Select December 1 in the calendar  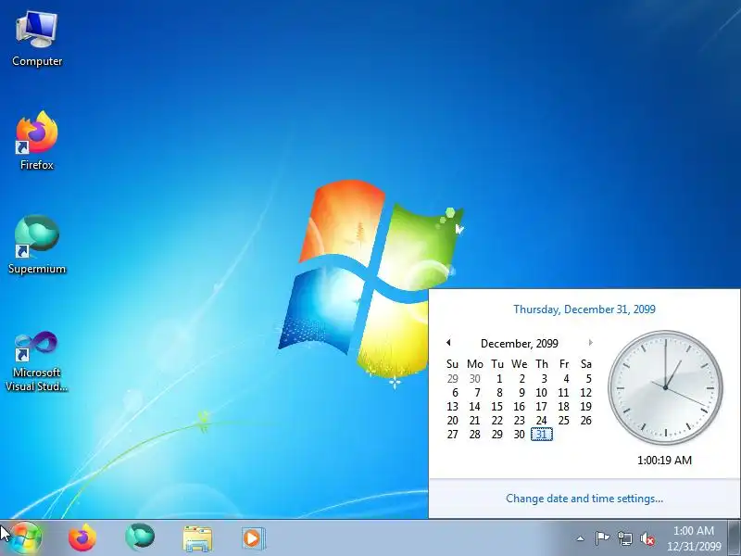click(499, 379)
